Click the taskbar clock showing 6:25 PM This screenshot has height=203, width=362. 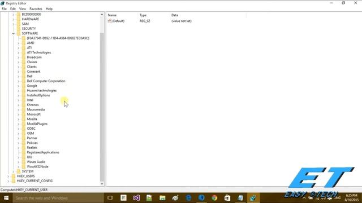[352, 198]
